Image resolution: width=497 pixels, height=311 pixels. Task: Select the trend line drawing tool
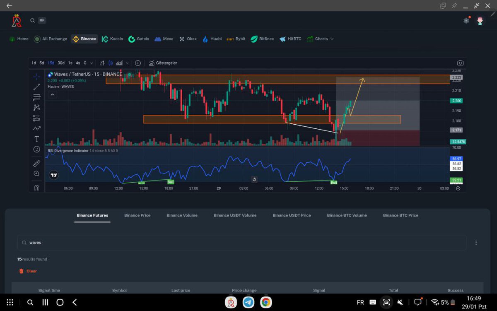37,87
